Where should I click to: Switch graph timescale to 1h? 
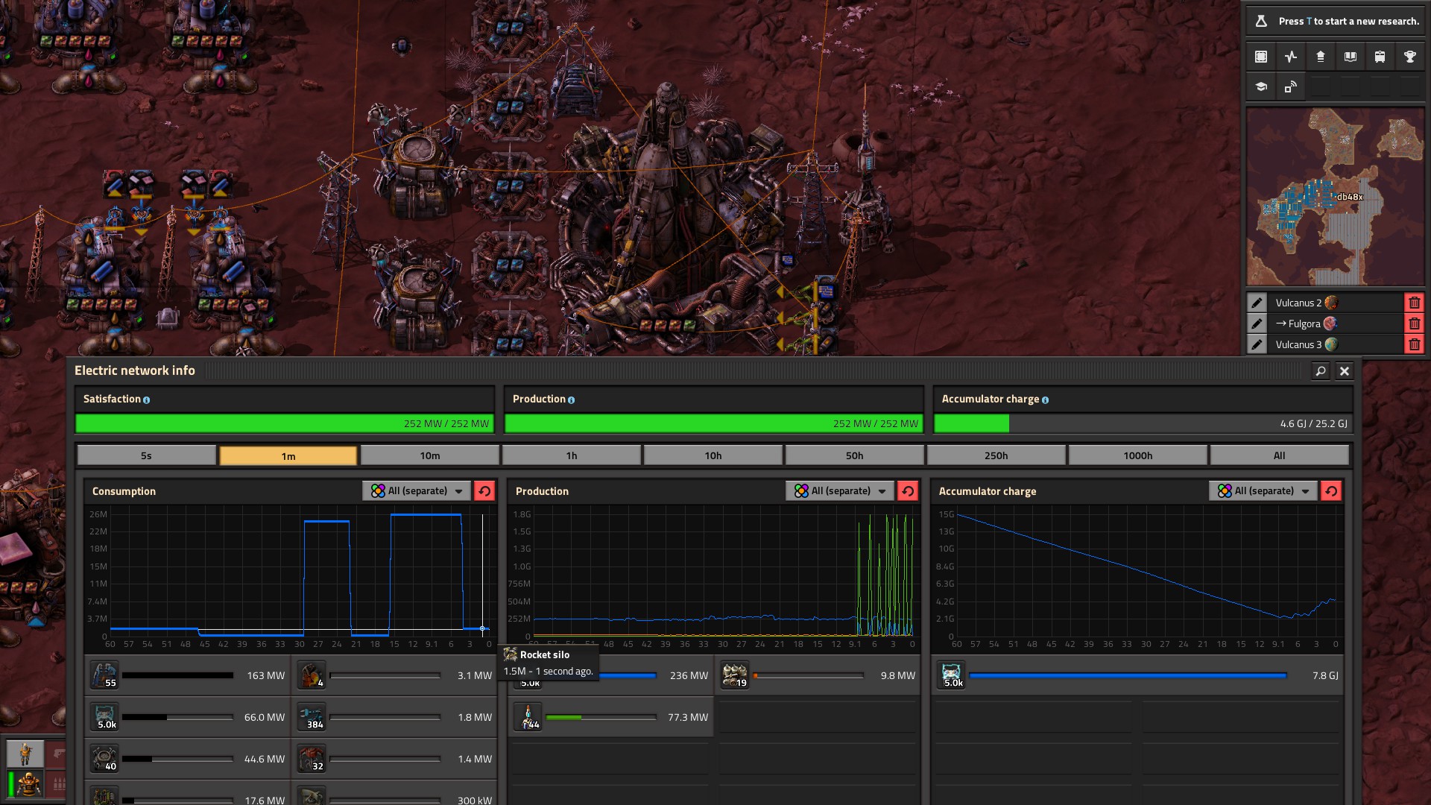[x=571, y=455]
